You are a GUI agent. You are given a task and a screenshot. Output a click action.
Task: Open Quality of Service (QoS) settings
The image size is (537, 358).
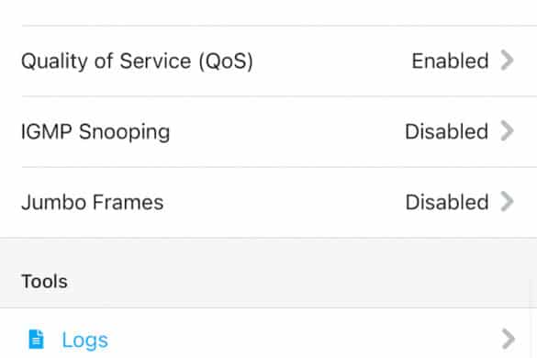point(268,61)
